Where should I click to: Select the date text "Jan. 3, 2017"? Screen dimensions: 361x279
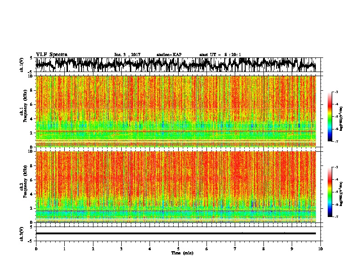tap(127, 55)
